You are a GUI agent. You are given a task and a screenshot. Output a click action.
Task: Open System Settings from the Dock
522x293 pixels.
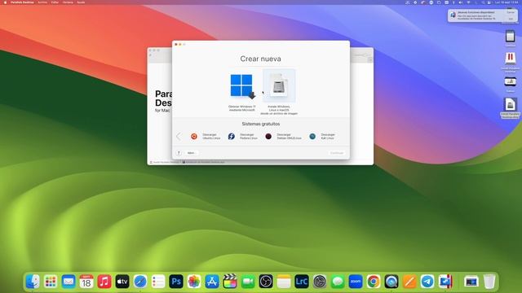tap(320, 282)
